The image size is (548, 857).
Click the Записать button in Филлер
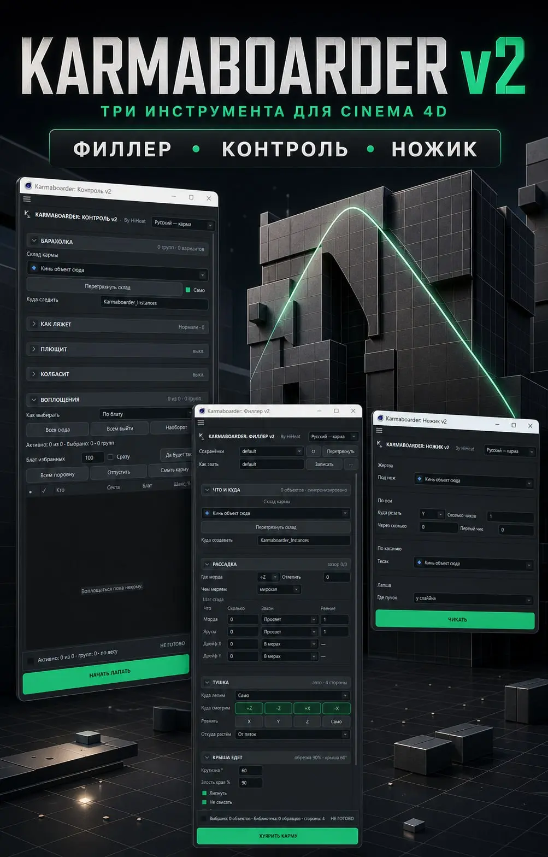(x=324, y=464)
